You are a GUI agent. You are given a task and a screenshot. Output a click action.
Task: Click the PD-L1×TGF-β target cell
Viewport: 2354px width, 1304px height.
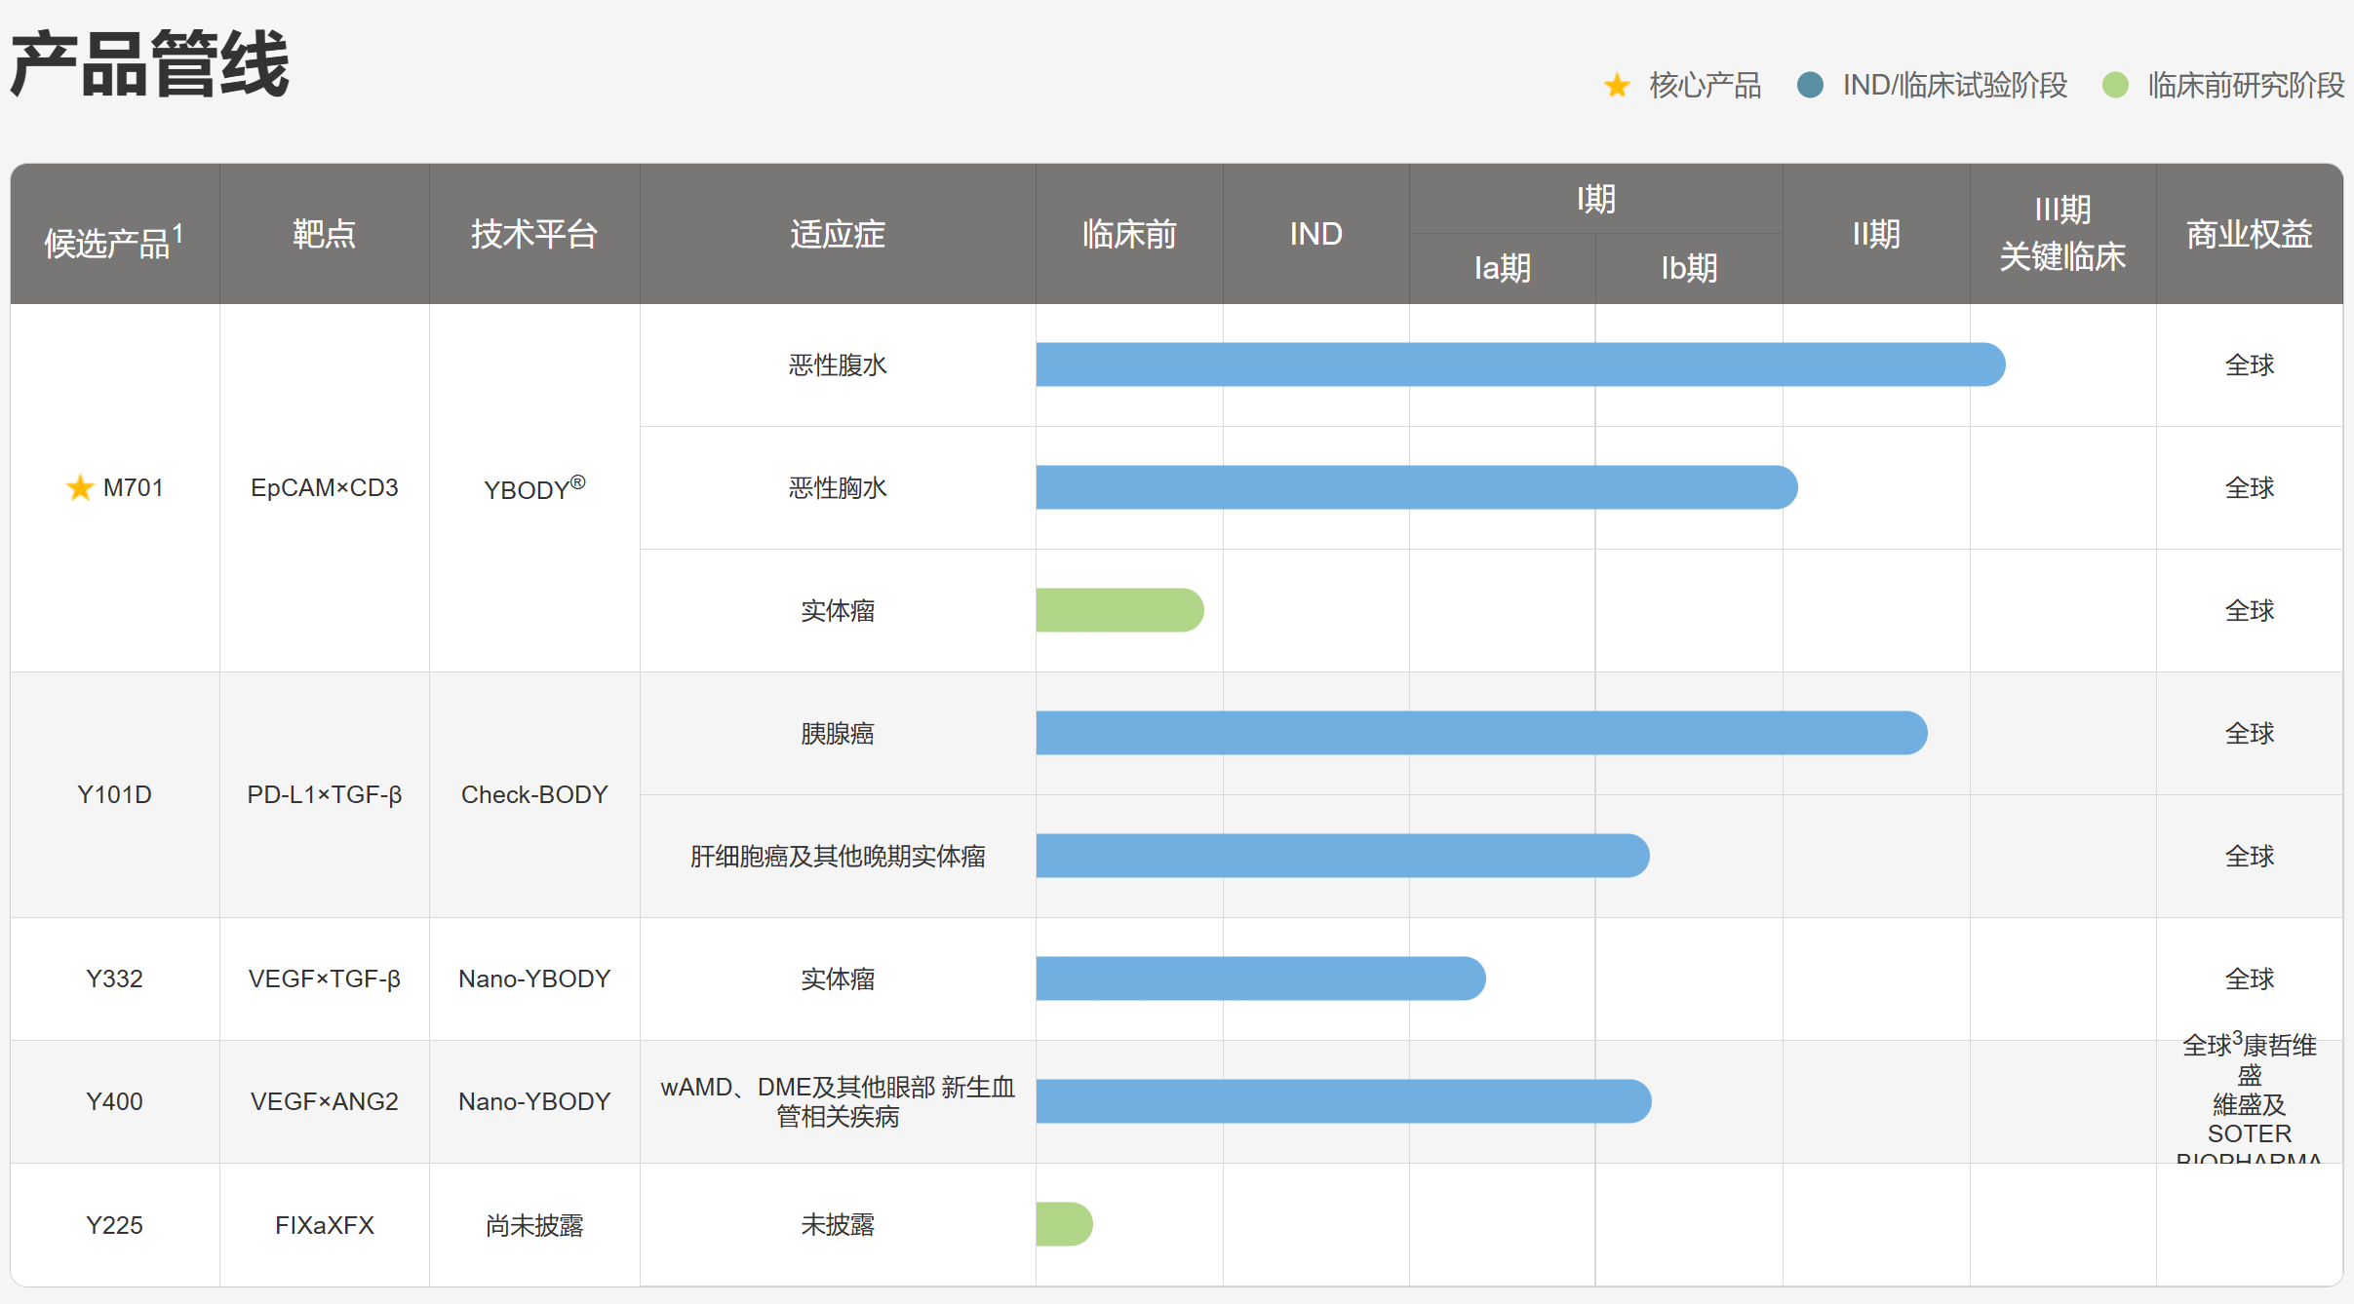coord(324,794)
